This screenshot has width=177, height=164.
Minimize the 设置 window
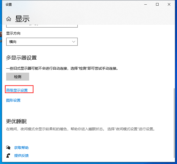click(146, 4)
